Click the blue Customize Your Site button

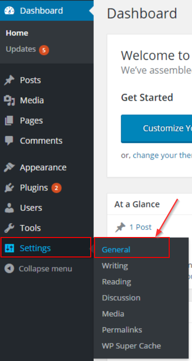[x=156, y=128]
